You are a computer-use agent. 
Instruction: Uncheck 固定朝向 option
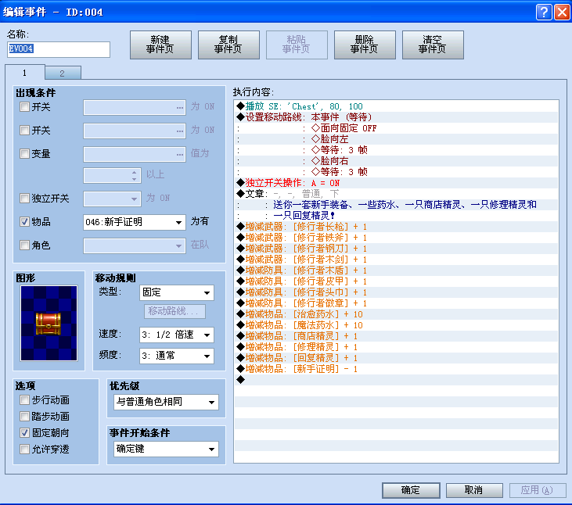pos(24,433)
